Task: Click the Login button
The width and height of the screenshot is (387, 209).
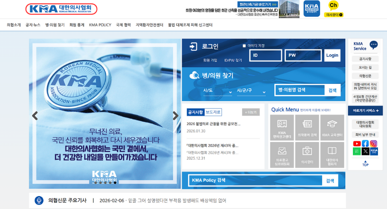Action: 332,55
